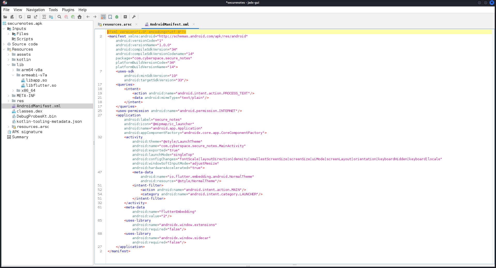Screen dimensions: 496x268
Task: Collapse the armeabi-v7a folder
Action: (13, 75)
